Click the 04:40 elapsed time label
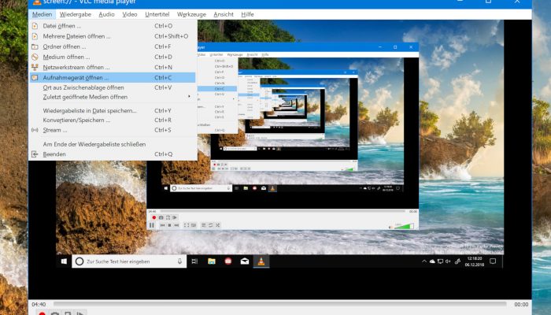 (x=39, y=305)
